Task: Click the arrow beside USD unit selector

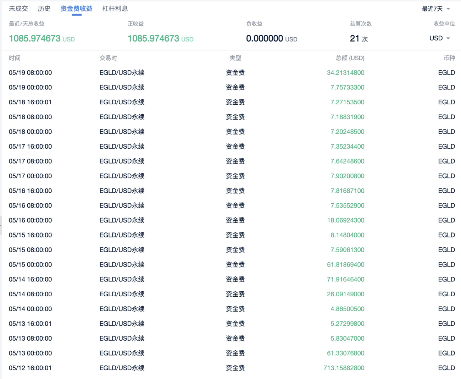Action: point(448,38)
